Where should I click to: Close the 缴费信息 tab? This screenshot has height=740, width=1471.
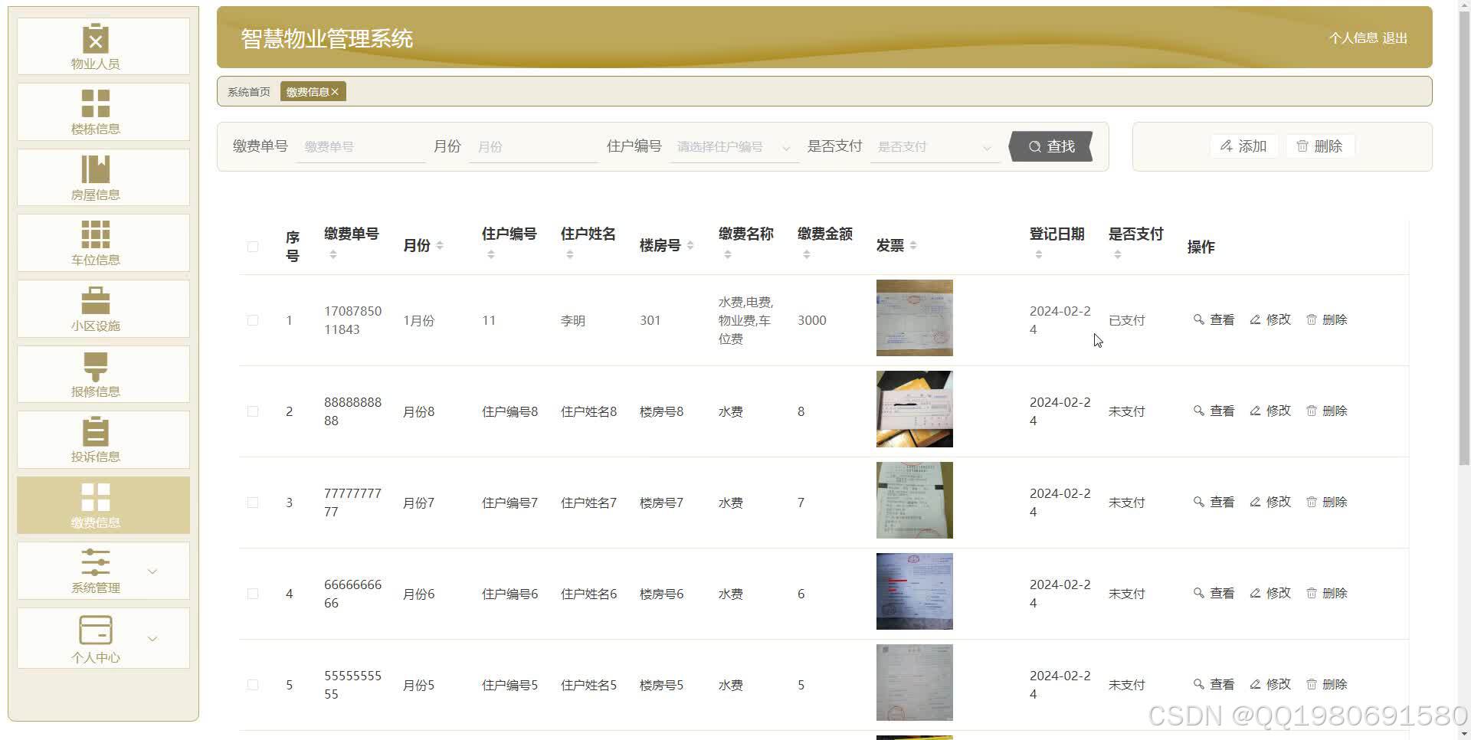pos(336,91)
